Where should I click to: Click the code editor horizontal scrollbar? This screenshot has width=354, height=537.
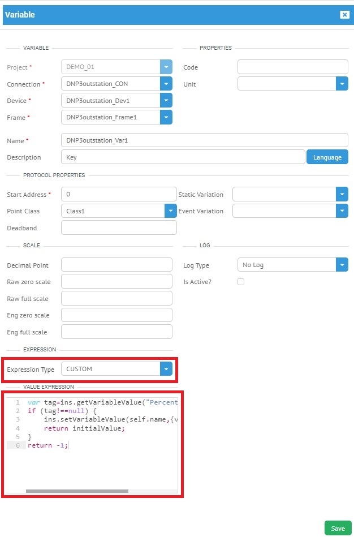coord(77,491)
